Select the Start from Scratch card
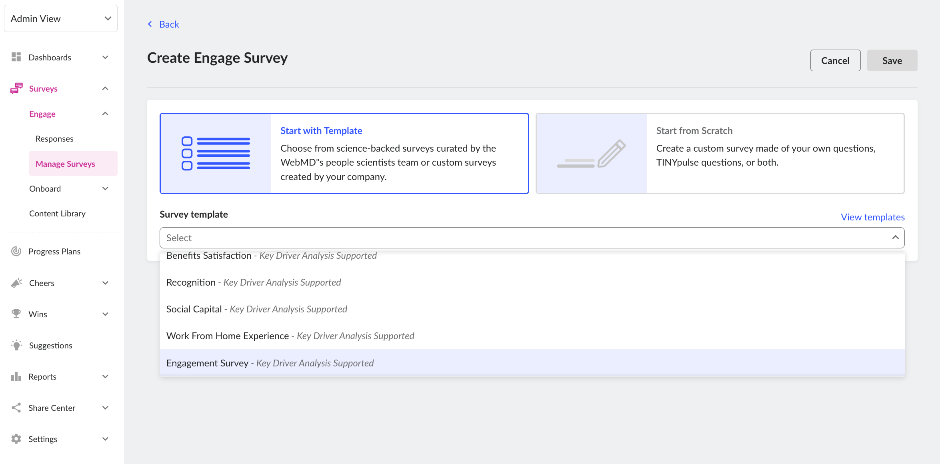The height and width of the screenshot is (464, 940). (x=720, y=154)
